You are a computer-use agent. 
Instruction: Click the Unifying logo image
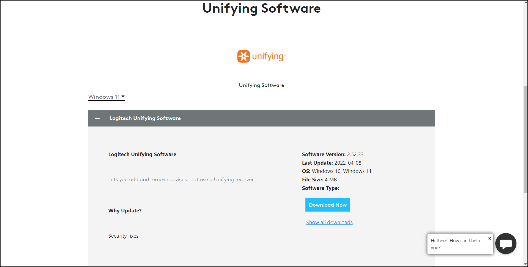pos(262,56)
